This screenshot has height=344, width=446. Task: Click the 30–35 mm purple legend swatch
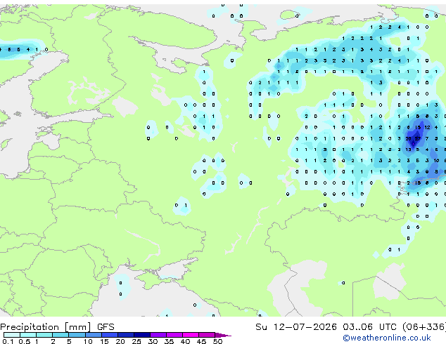(x=158, y=335)
